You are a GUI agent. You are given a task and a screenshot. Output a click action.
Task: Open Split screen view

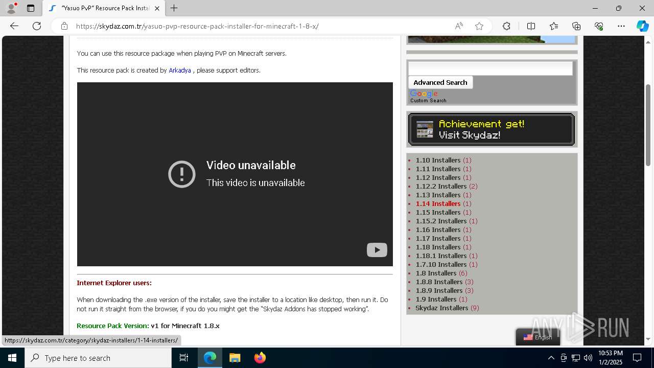point(531,26)
